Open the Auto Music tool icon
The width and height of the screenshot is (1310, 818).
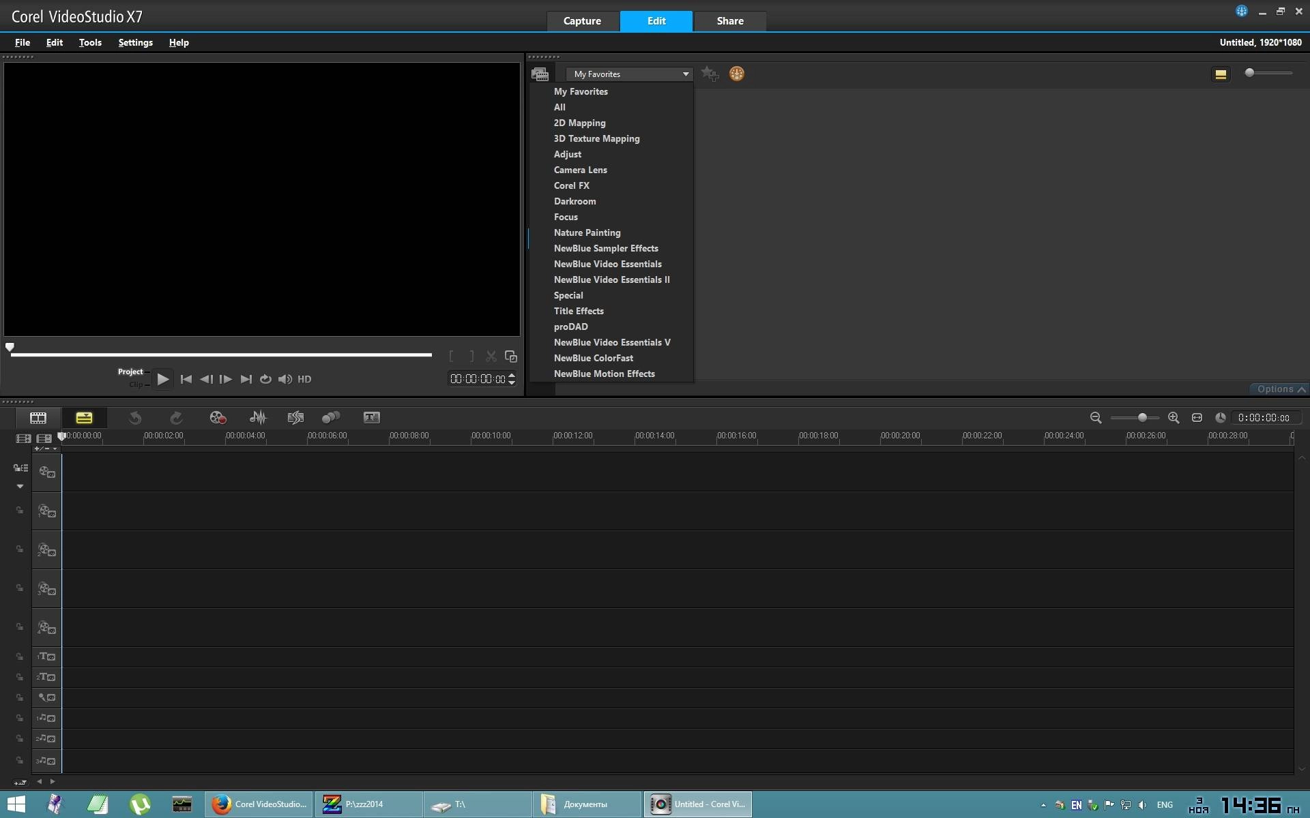[x=295, y=417]
